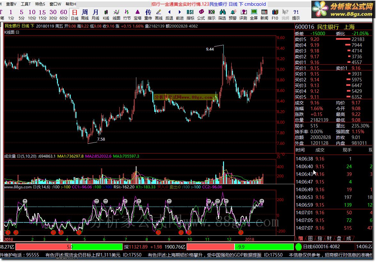Click the MA1:736297.8 volume average label
Viewport: 376px width, 262px height.
click(x=70, y=156)
